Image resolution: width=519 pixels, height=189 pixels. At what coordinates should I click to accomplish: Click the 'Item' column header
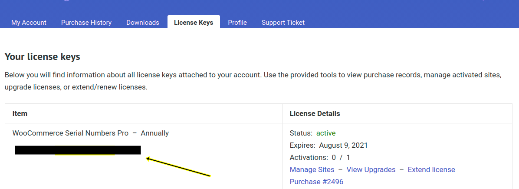tap(20, 113)
